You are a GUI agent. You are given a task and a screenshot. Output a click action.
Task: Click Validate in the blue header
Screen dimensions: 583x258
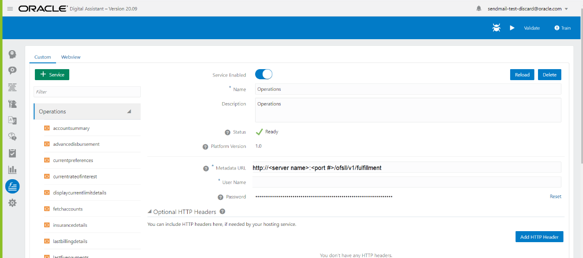click(x=532, y=28)
